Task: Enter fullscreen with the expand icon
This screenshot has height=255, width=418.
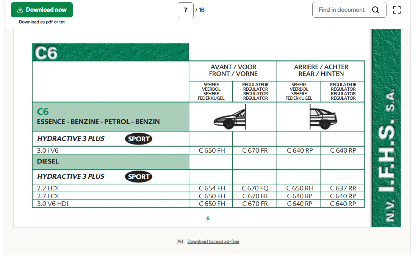Action: coord(397,10)
